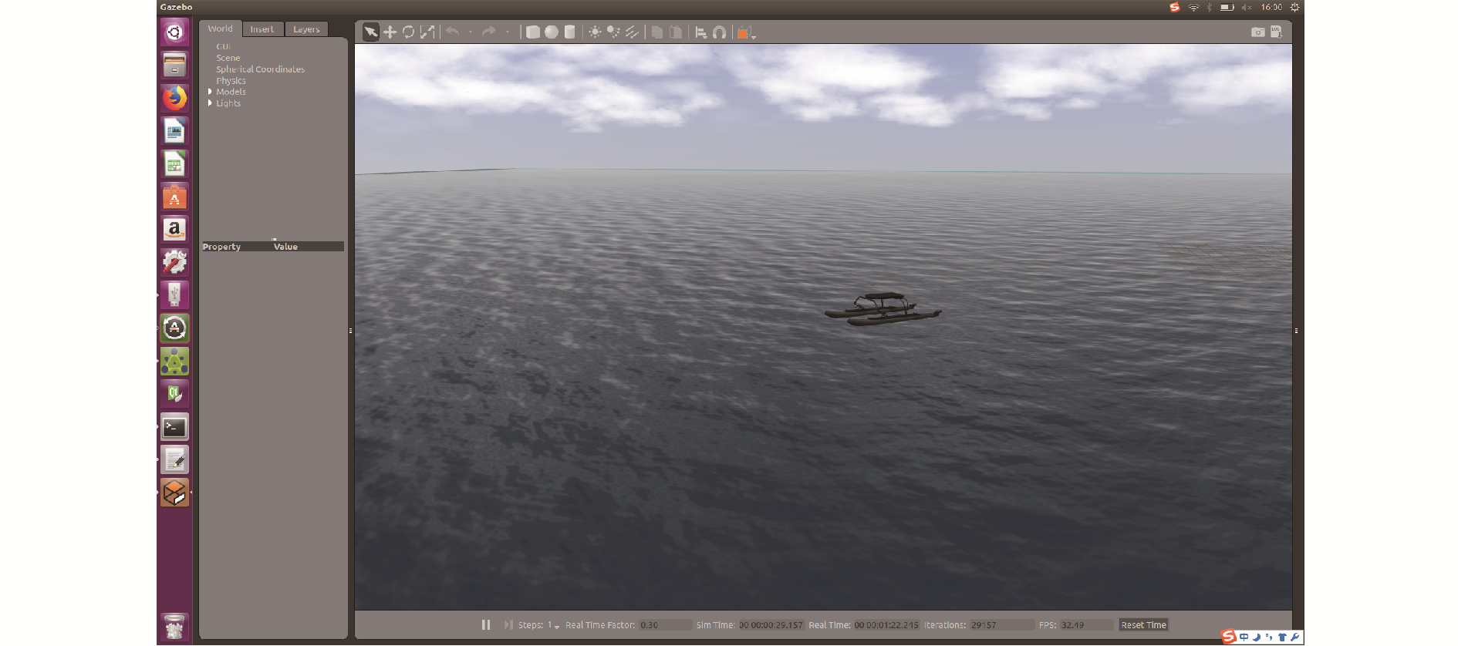1458x646 pixels.
Task: Click the Reset Time button
Action: [x=1143, y=625]
